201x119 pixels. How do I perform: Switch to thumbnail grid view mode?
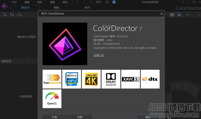[x=172, y=15]
